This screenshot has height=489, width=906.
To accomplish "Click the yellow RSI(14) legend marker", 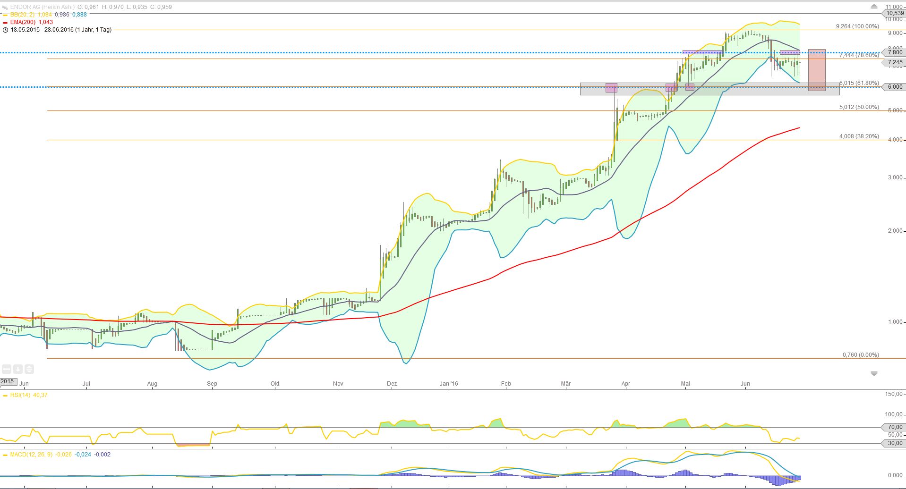I will tap(5, 395).
